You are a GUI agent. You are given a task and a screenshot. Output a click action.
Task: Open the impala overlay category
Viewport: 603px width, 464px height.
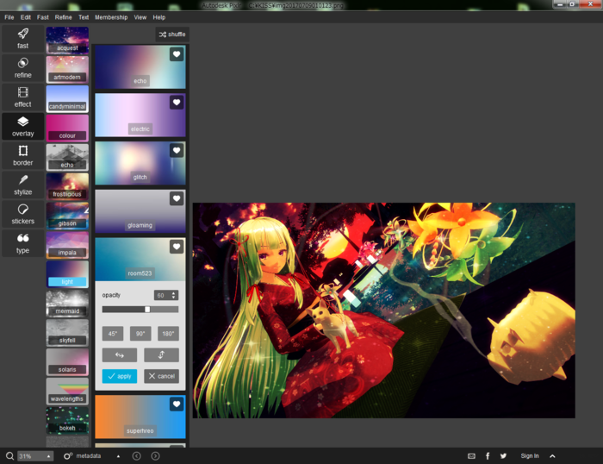(x=67, y=245)
